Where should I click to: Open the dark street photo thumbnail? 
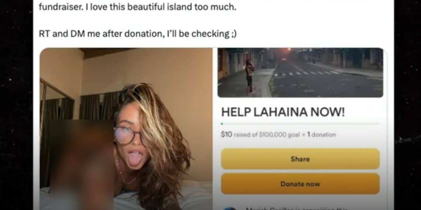click(x=300, y=73)
